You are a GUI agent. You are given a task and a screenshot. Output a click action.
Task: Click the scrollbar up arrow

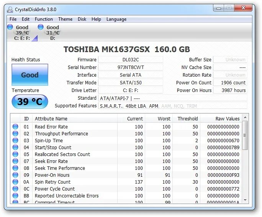245,117
